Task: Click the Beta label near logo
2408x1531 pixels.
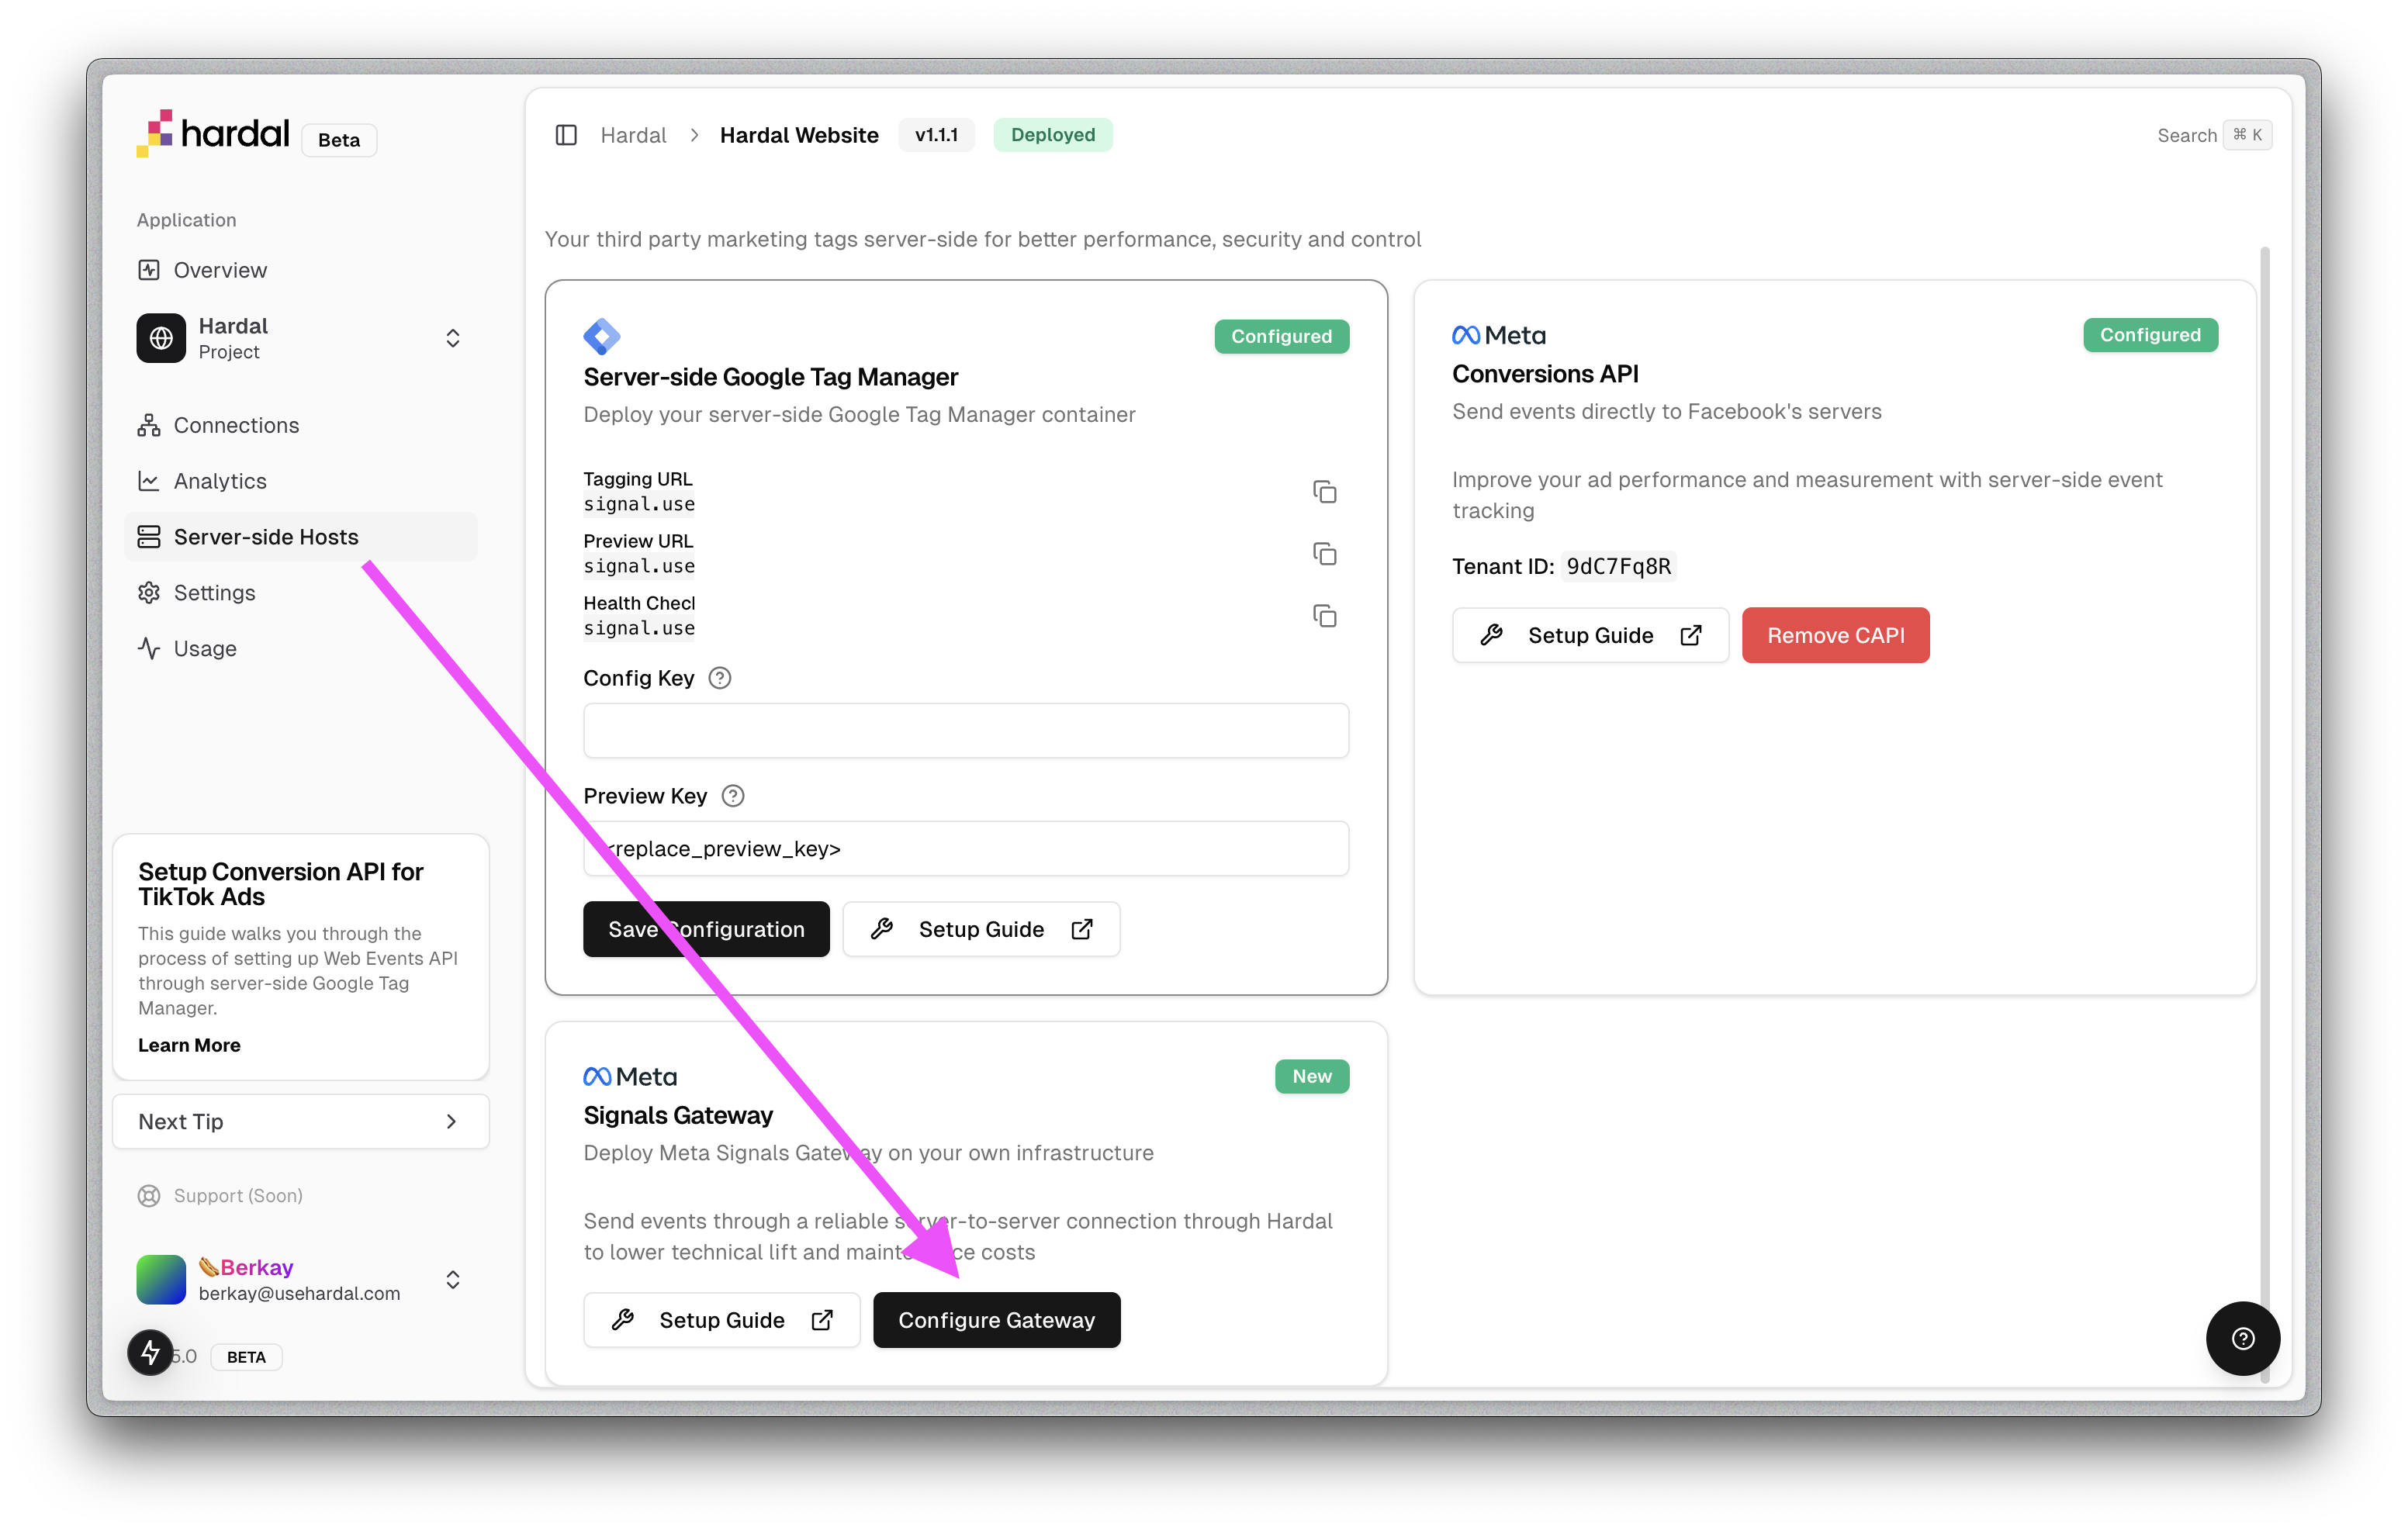Action: (x=339, y=140)
